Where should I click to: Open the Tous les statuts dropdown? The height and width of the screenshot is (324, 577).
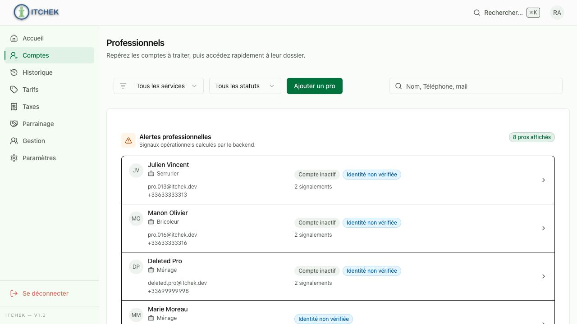click(x=245, y=86)
